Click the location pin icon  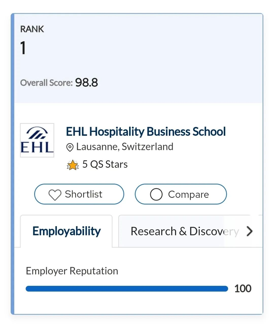(70, 147)
